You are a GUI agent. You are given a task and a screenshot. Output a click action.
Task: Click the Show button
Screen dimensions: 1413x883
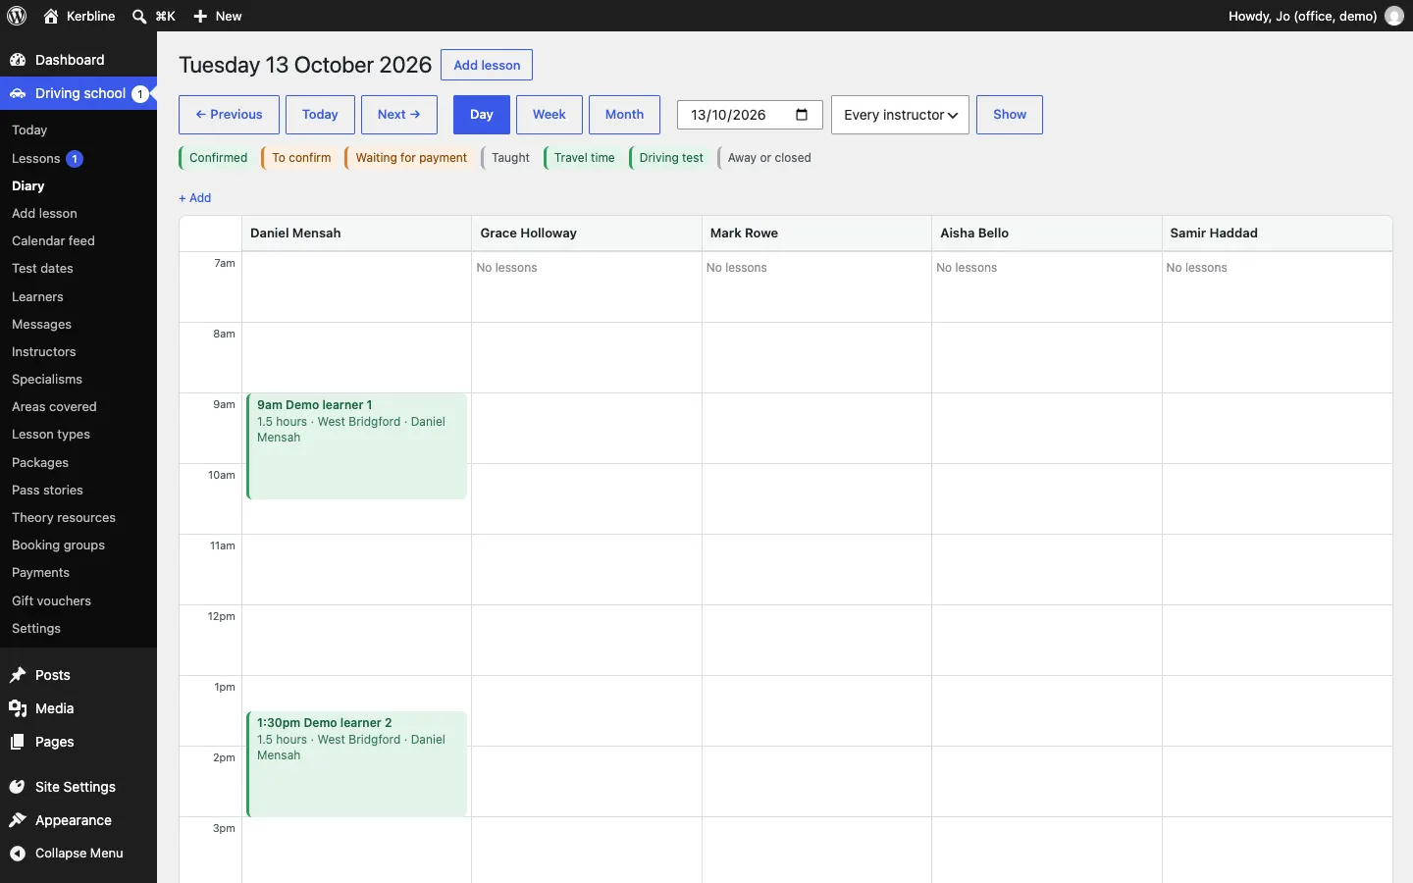pyautogui.click(x=1010, y=115)
